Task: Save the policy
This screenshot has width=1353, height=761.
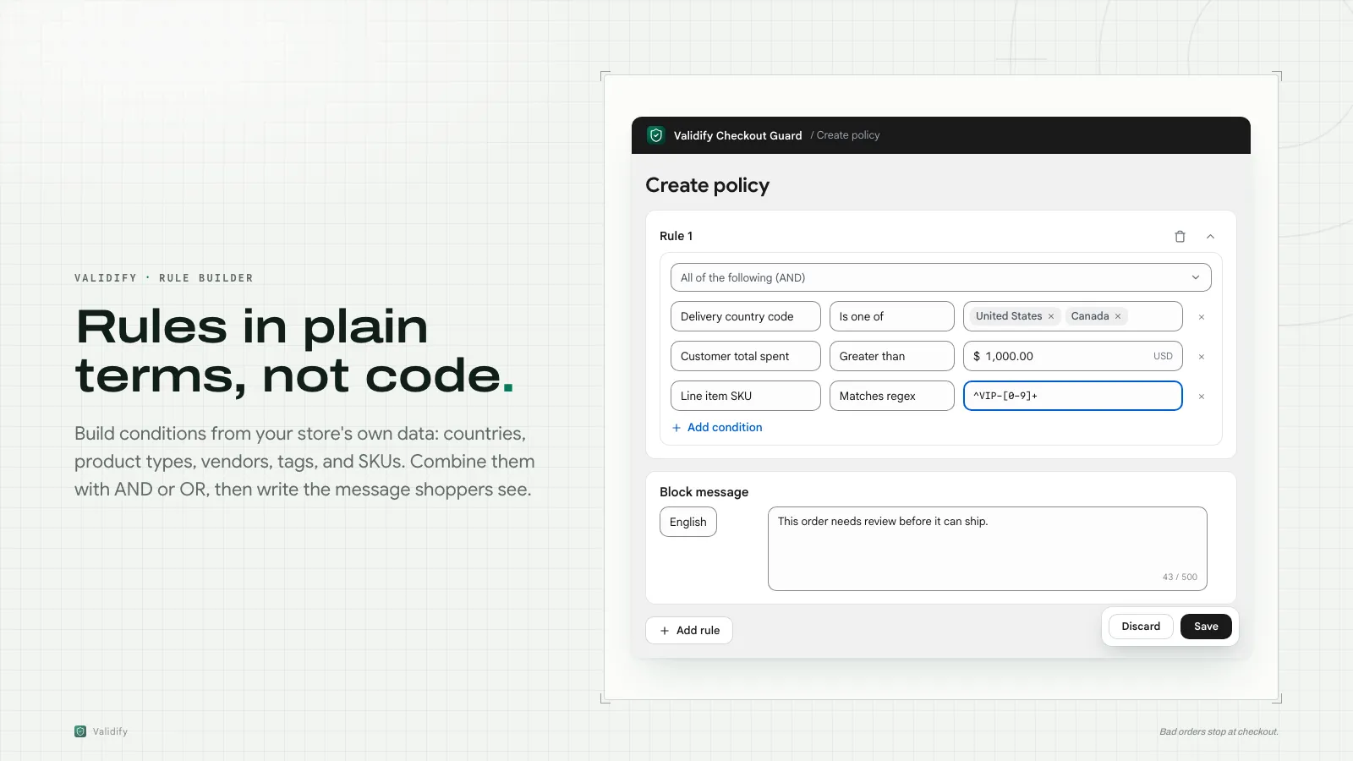Action: click(1206, 627)
